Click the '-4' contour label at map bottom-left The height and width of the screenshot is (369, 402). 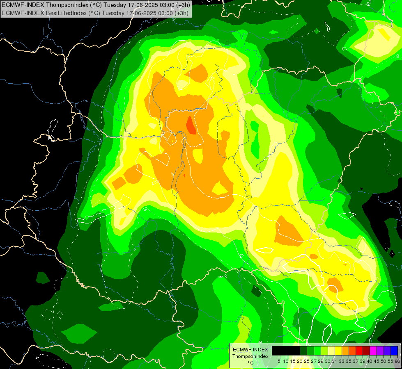37,358
